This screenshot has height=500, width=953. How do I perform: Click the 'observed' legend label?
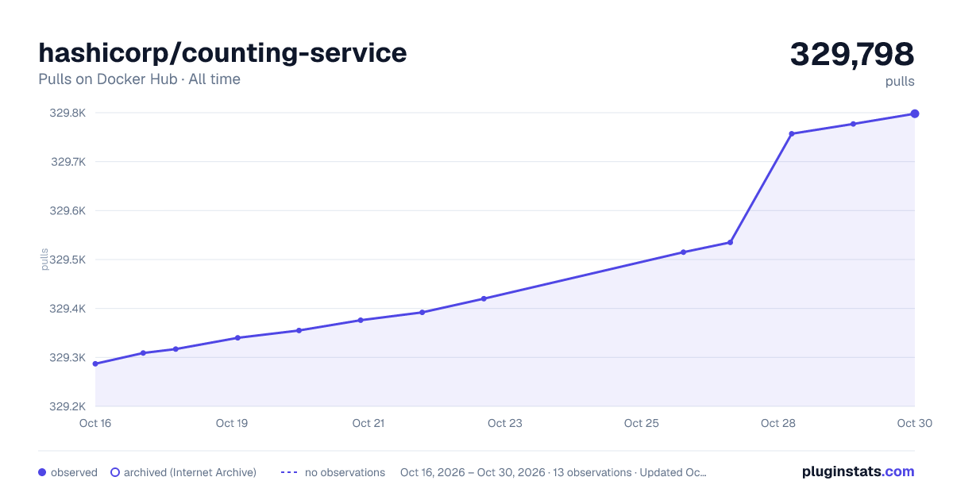point(74,472)
